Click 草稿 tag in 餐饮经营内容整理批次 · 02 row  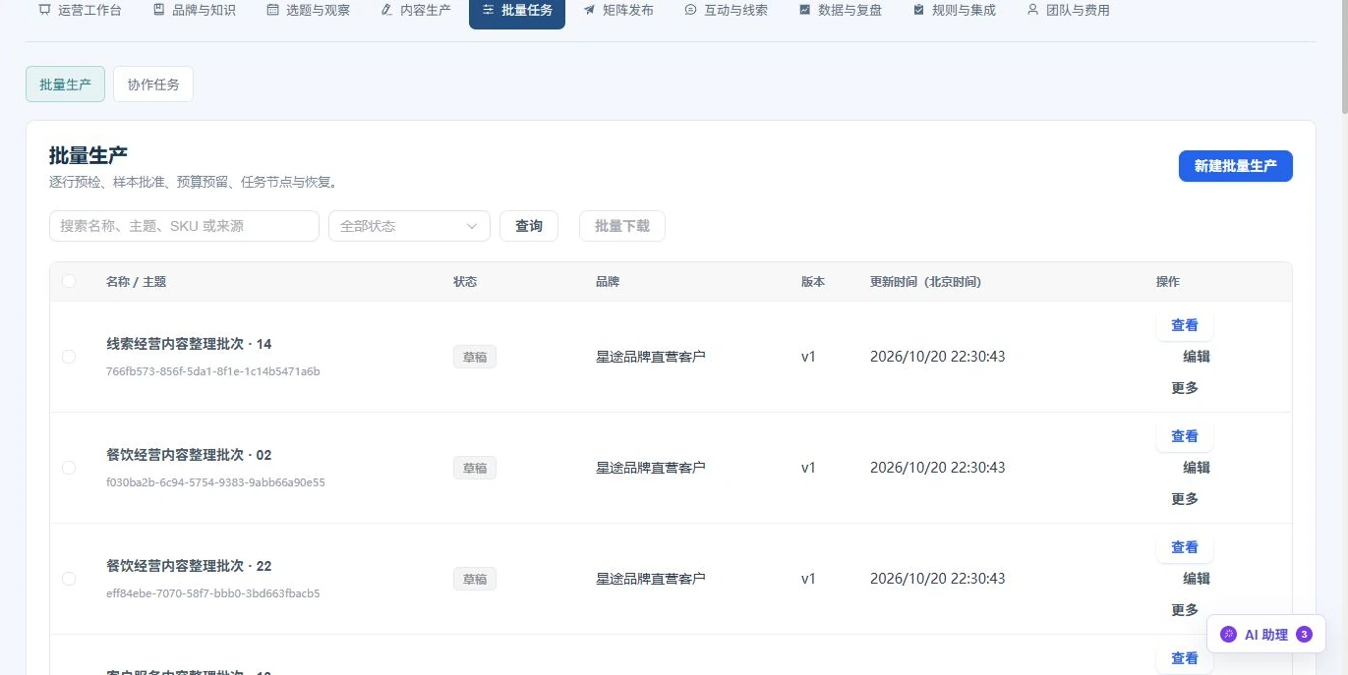pos(475,468)
